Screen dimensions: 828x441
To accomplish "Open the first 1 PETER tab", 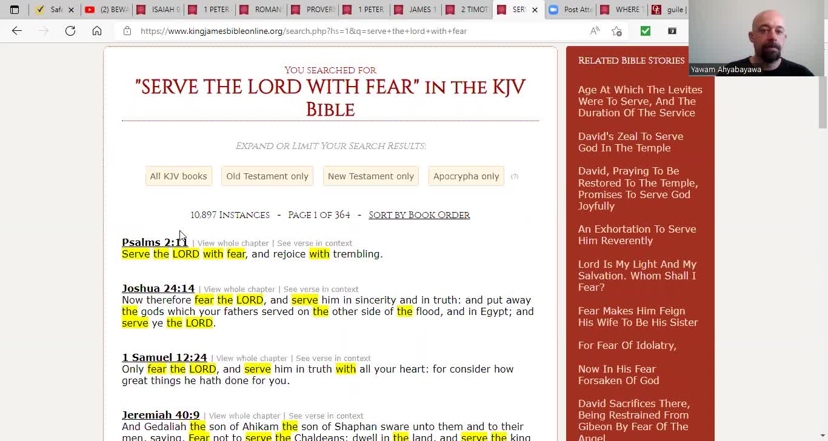I will coord(210,10).
